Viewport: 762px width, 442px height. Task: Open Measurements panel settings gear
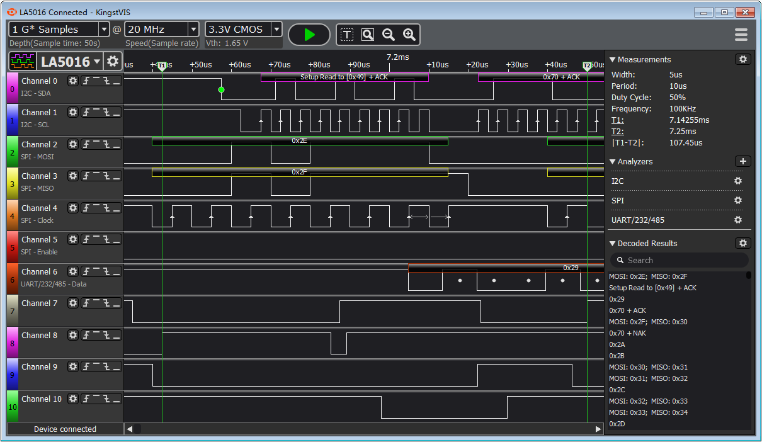pos(743,59)
